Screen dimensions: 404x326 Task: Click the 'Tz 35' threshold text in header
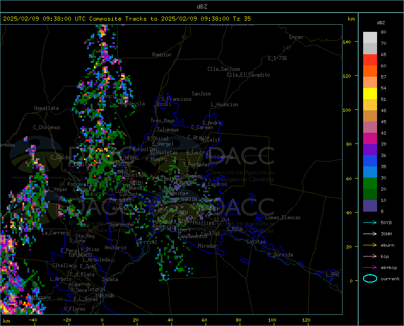(242, 19)
